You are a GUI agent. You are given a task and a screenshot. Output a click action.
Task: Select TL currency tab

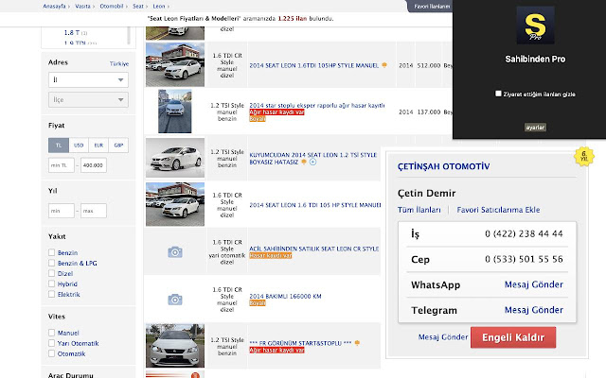pyautogui.click(x=59, y=145)
